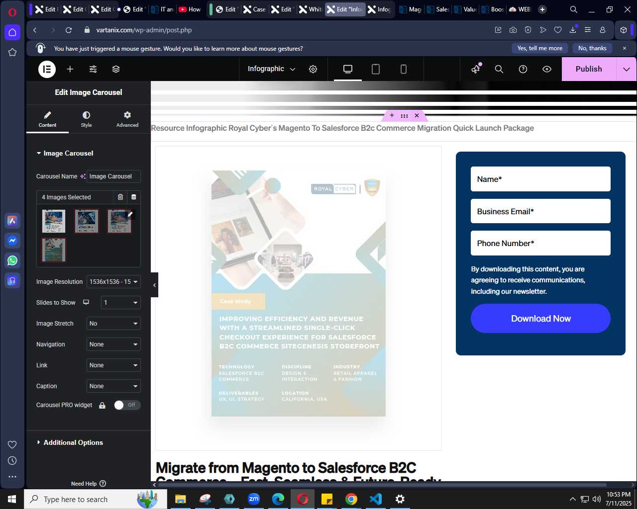
Task: Switch to Advanced tab
Action: click(x=127, y=119)
